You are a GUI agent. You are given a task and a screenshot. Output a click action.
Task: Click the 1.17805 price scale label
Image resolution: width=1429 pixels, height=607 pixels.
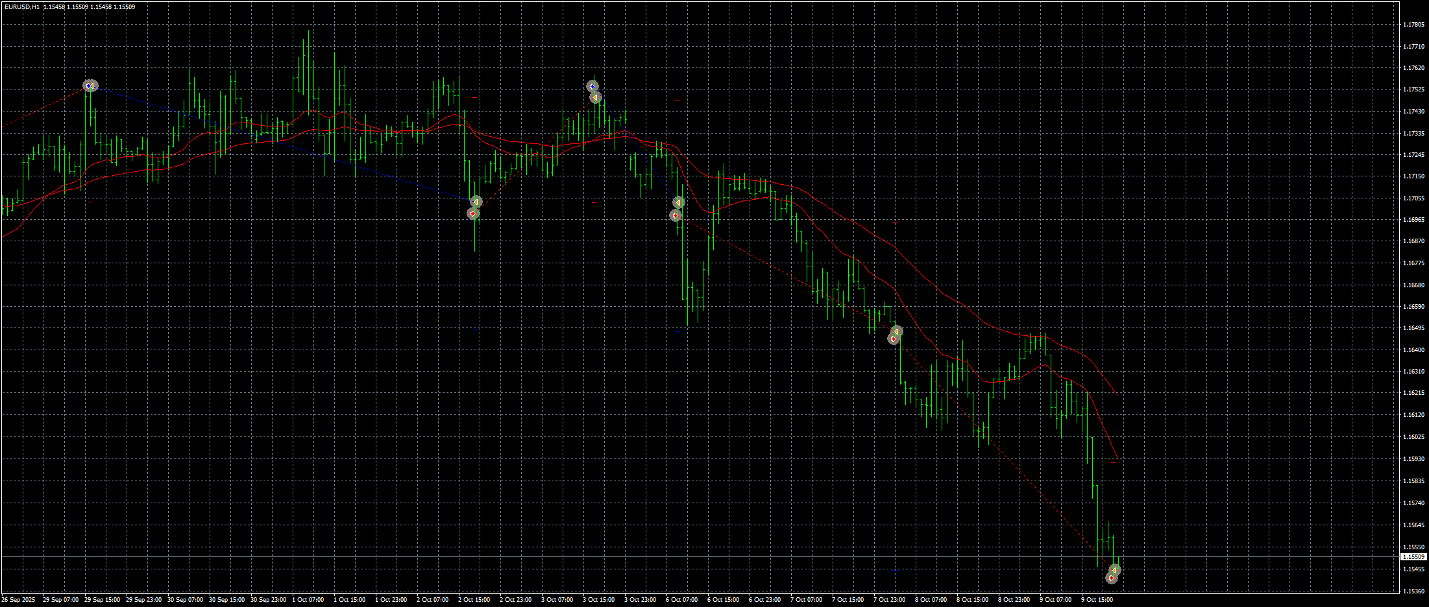1413,25
